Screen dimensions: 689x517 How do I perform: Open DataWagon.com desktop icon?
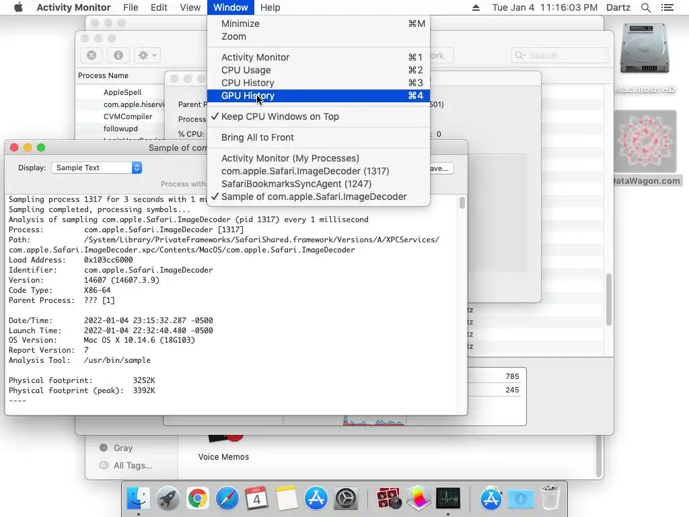coord(645,148)
